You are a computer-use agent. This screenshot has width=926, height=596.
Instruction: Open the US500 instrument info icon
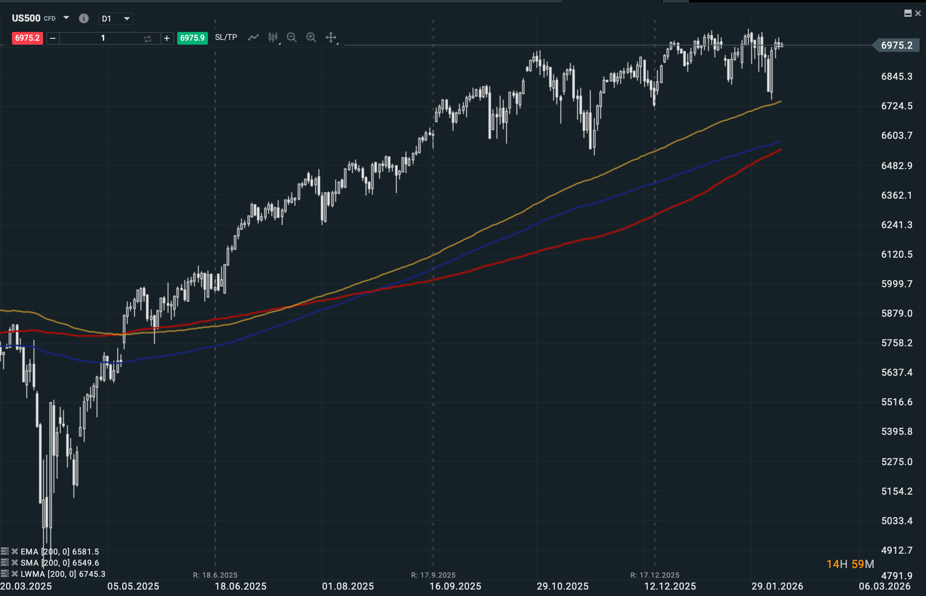point(83,18)
